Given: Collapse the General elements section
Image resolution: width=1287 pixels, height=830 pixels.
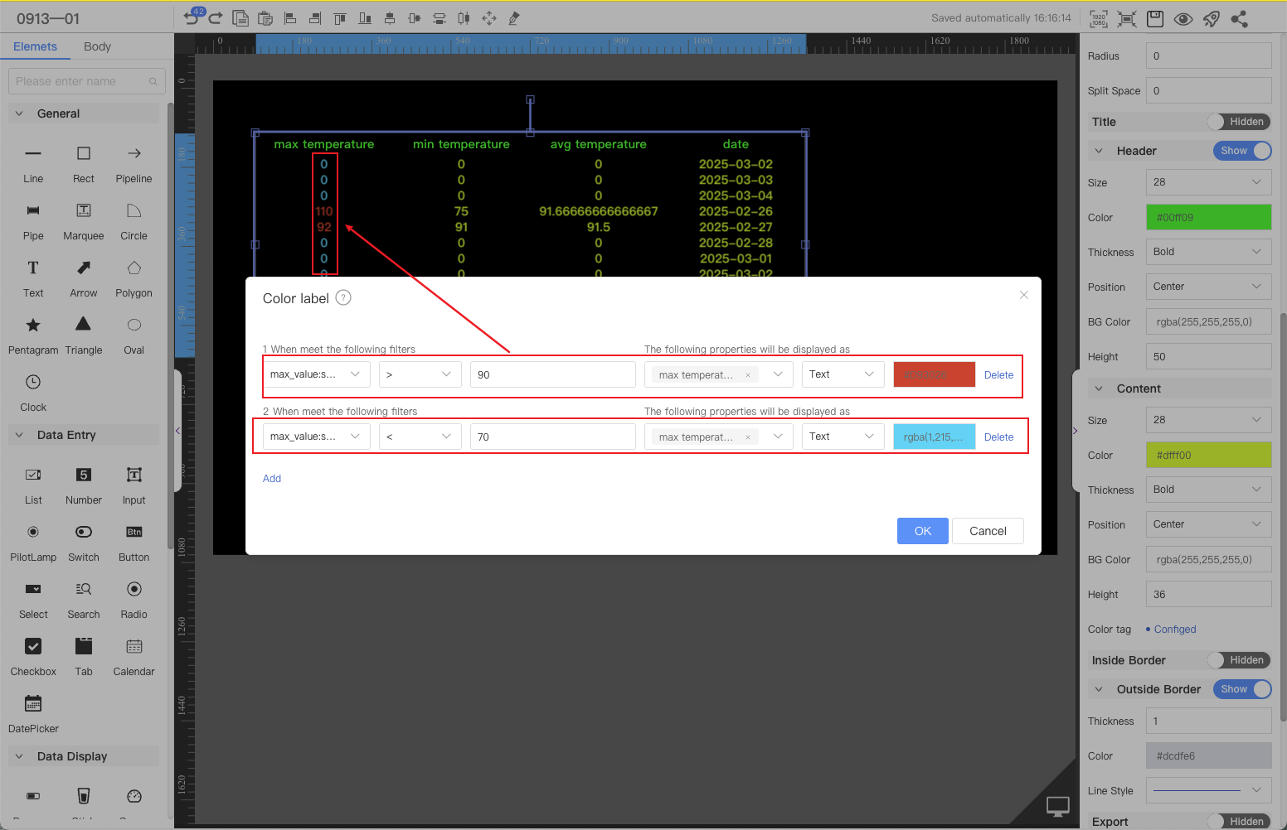Looking at the screenshot, I should point(19,113).
